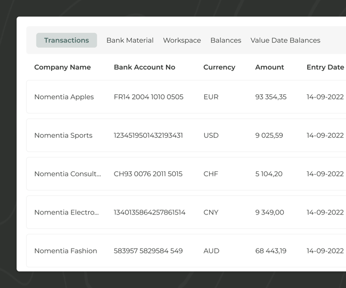Click the amount 5 104,20
The height and width of the screenshot is (288, 346).
pyautogui.click(x=269, y=174)
